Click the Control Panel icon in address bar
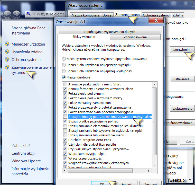 tap(29, 14)
